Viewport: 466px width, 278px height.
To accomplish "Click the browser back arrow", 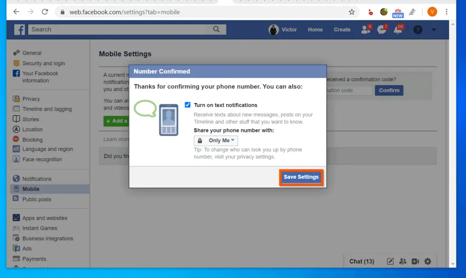I will coord(16,12).
